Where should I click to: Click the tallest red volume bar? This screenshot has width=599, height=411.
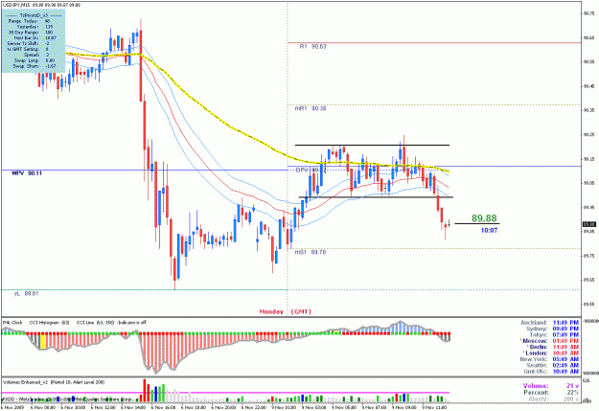[x=145, y=391]
